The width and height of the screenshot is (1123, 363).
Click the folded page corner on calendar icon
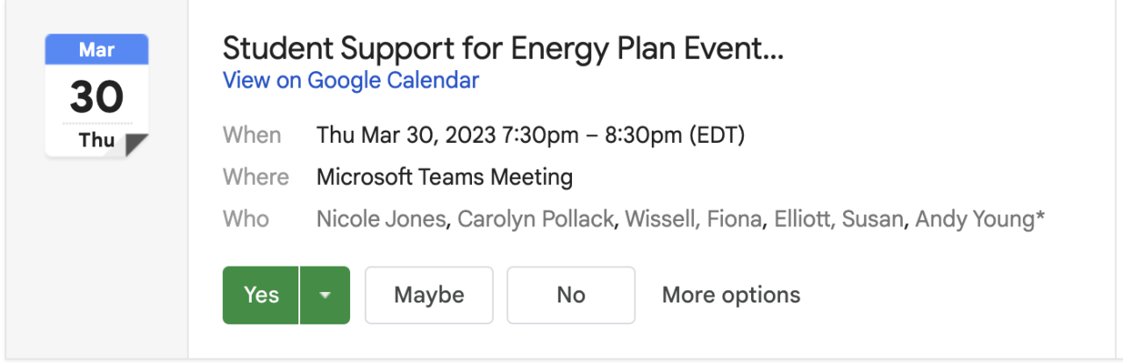click(x=136, y=146)
